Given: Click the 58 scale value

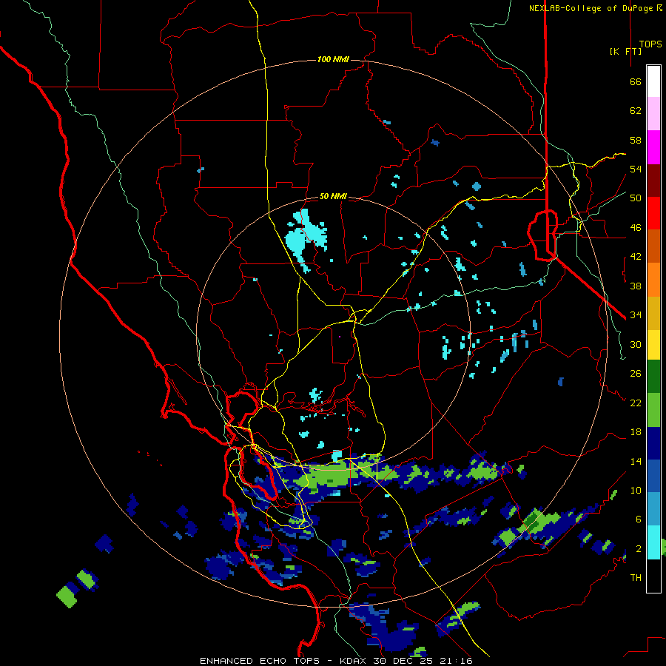Looking at the screenshot, I should pyautogui.click(x=636, y=140).
